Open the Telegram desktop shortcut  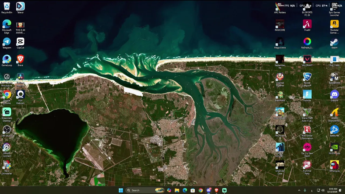[7, 43]
